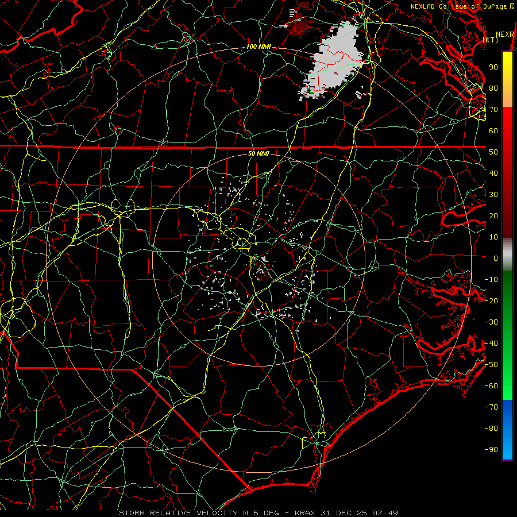
Task: Click the blue bottom segment of color bar
Action: click(x=507, y=430)
